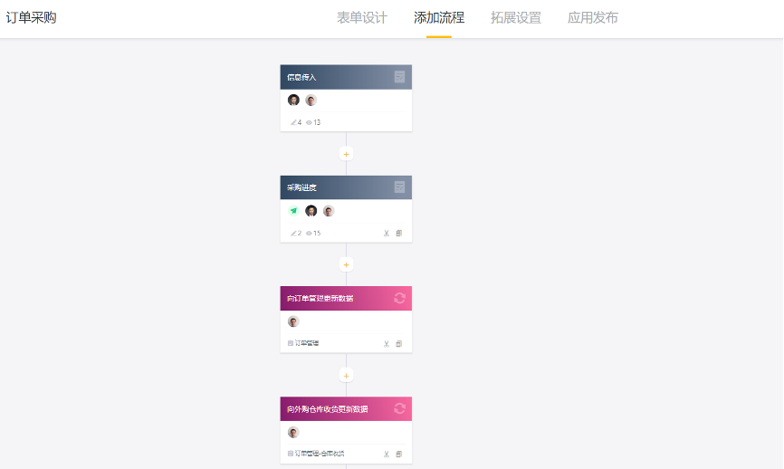784x469 pixels.
Task: Click form icon on 信息传入 node
Action: 399,77
